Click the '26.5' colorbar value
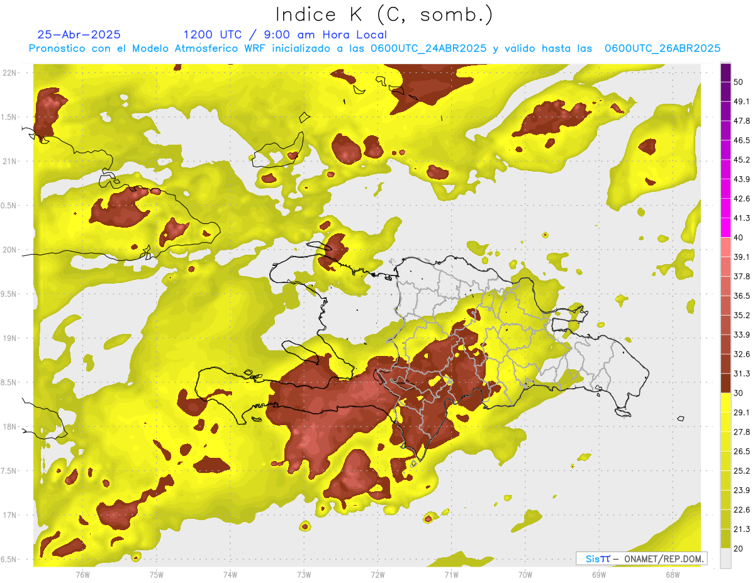 tap(742, 452)
